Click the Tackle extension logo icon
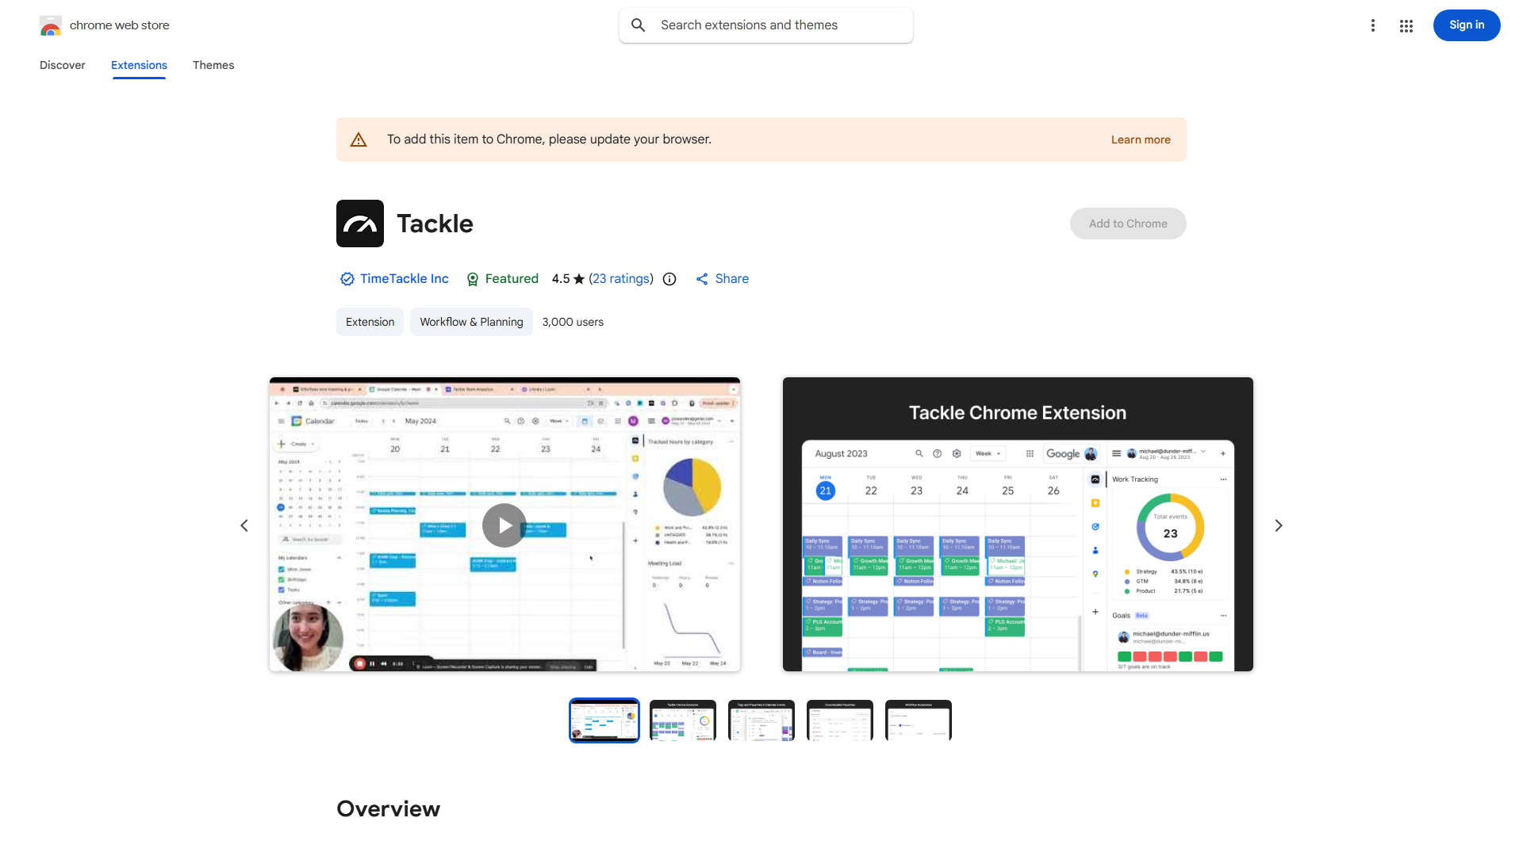The width and height of the screenshot is (1523, 856). tap(359, 224)
